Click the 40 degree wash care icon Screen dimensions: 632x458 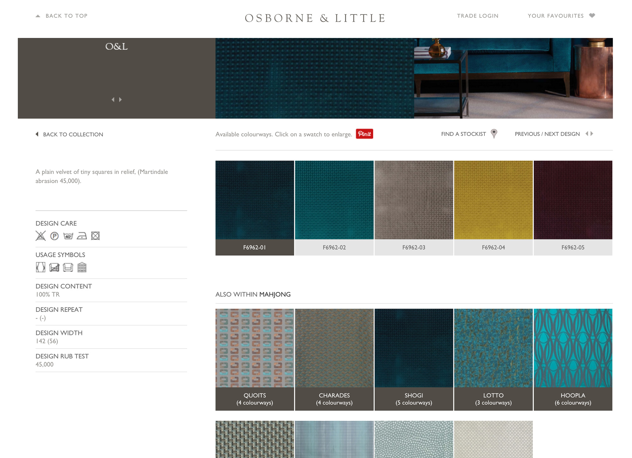point(68,236)
